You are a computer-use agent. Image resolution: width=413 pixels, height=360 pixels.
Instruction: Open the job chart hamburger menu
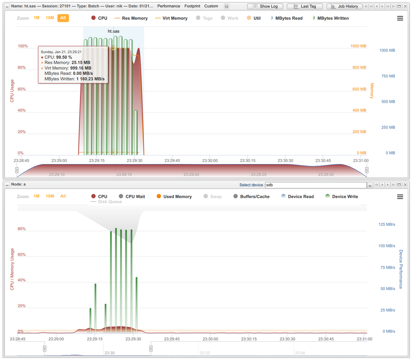[400, 18]
